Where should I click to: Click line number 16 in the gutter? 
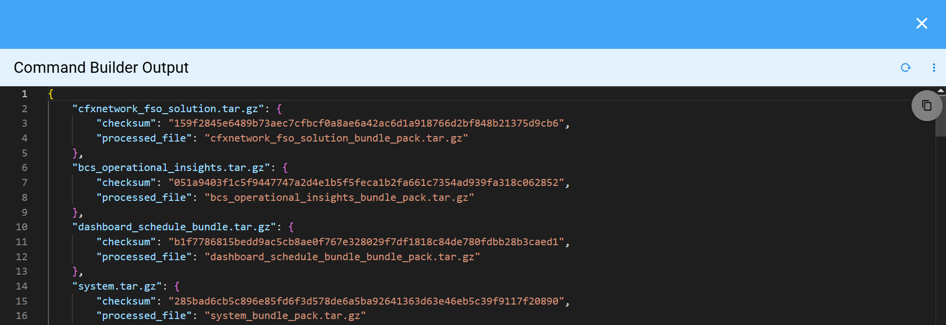[x=21, y=316]
